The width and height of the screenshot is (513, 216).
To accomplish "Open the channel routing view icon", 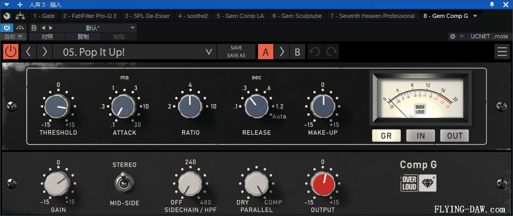I will [x=20, y=16].
